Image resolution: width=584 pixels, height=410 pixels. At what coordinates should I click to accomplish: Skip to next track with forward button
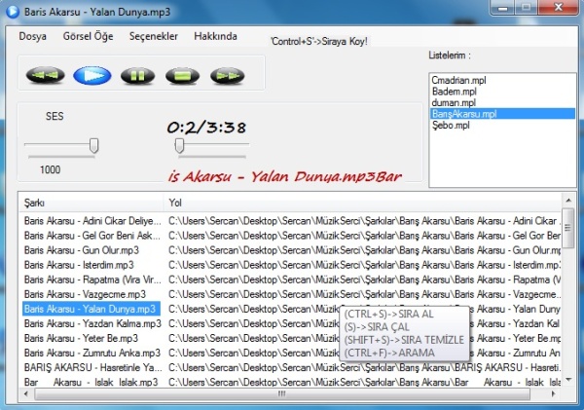[227, 76]
